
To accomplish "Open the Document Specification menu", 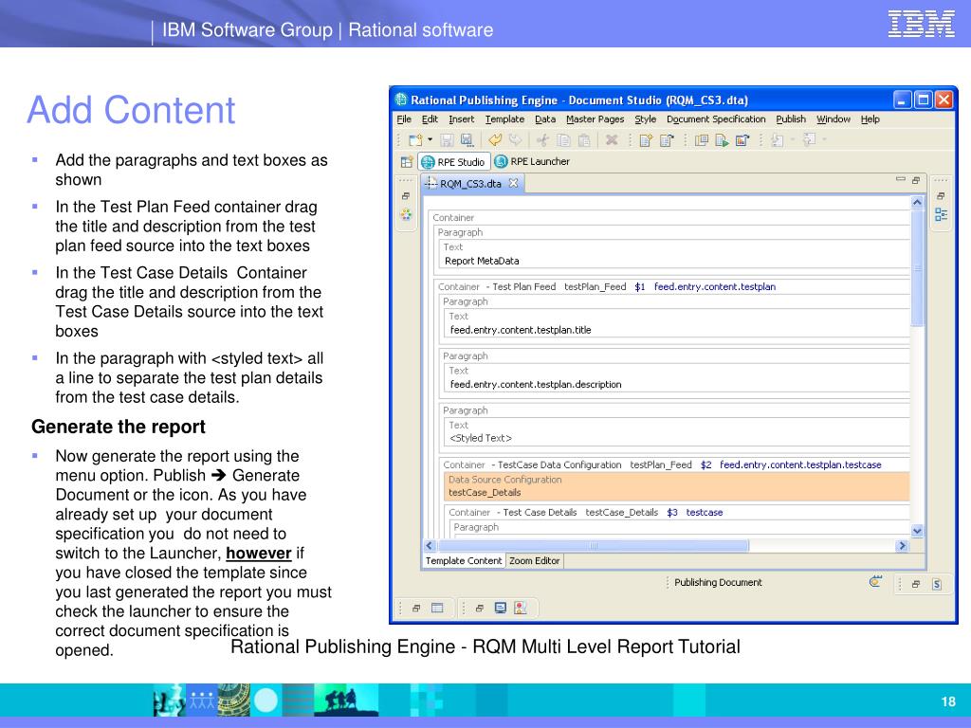I will pos(716,119).
